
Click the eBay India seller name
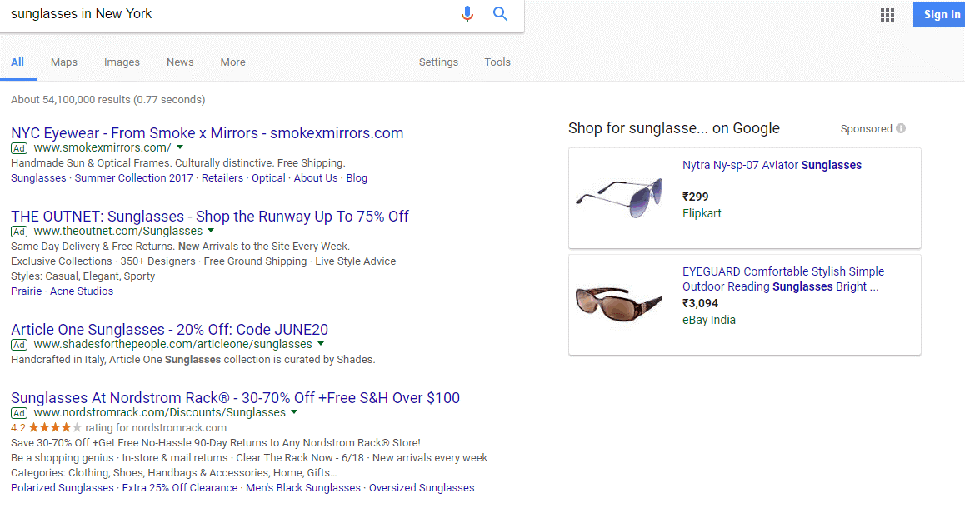(709, 320)
